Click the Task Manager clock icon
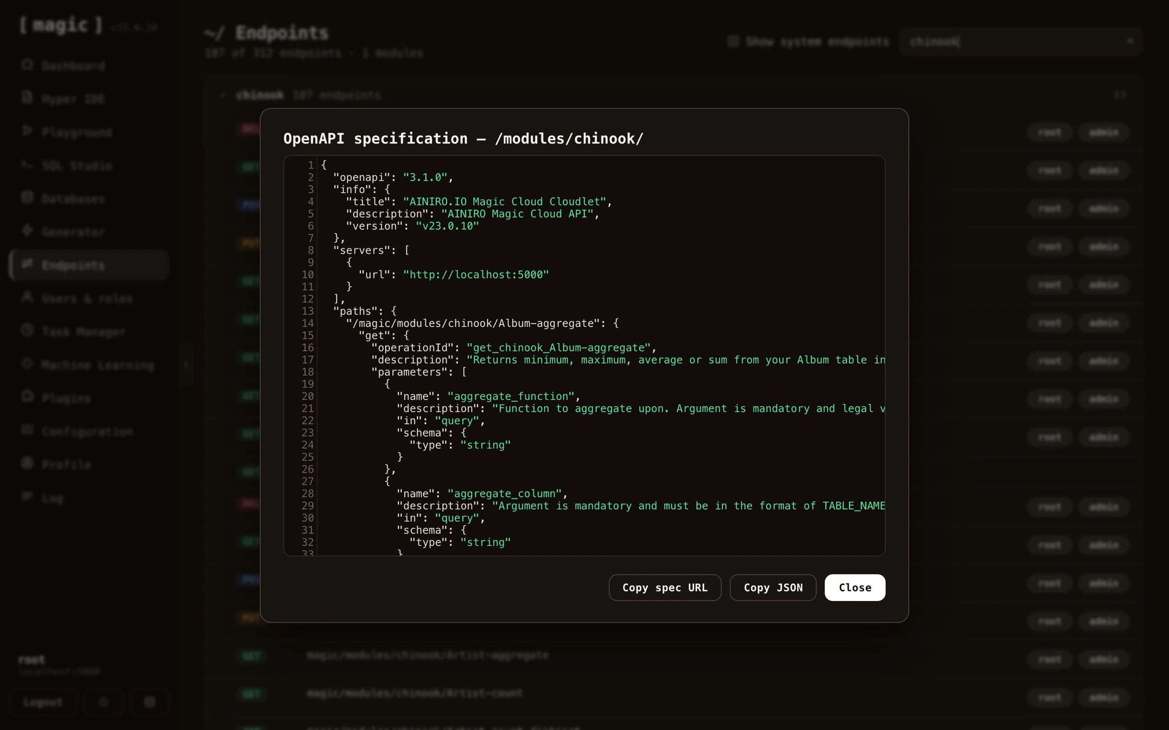1169x730 pixels. (x=27, y=330)
